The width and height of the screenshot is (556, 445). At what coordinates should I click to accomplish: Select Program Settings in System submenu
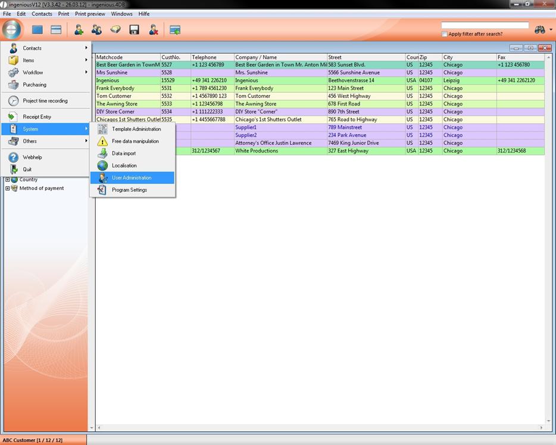point(129,190)
